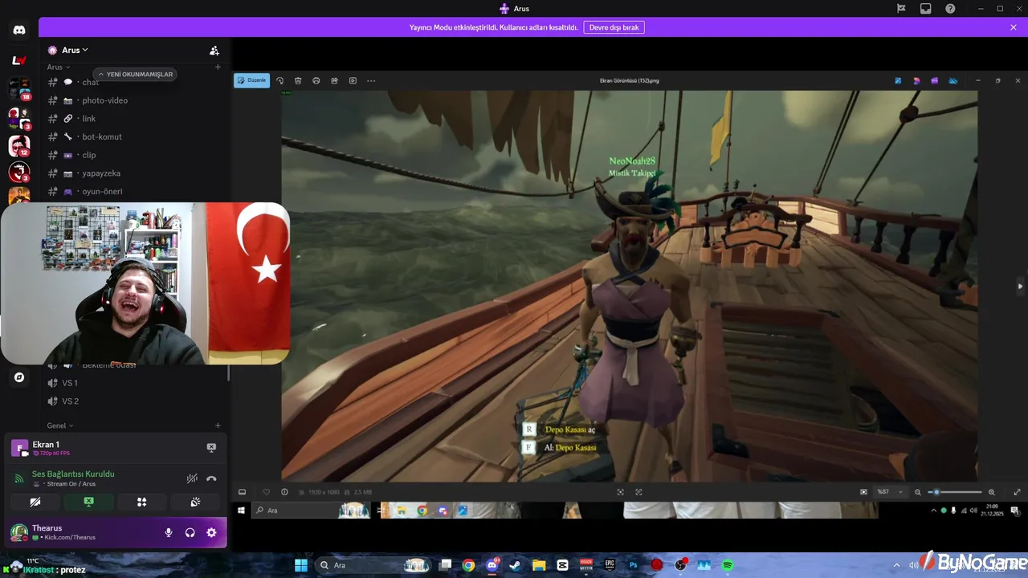Show hidden tray icons chevron on taskbar
The image size is (1028, 578).
pyautogui.click(x=896, y=565)
